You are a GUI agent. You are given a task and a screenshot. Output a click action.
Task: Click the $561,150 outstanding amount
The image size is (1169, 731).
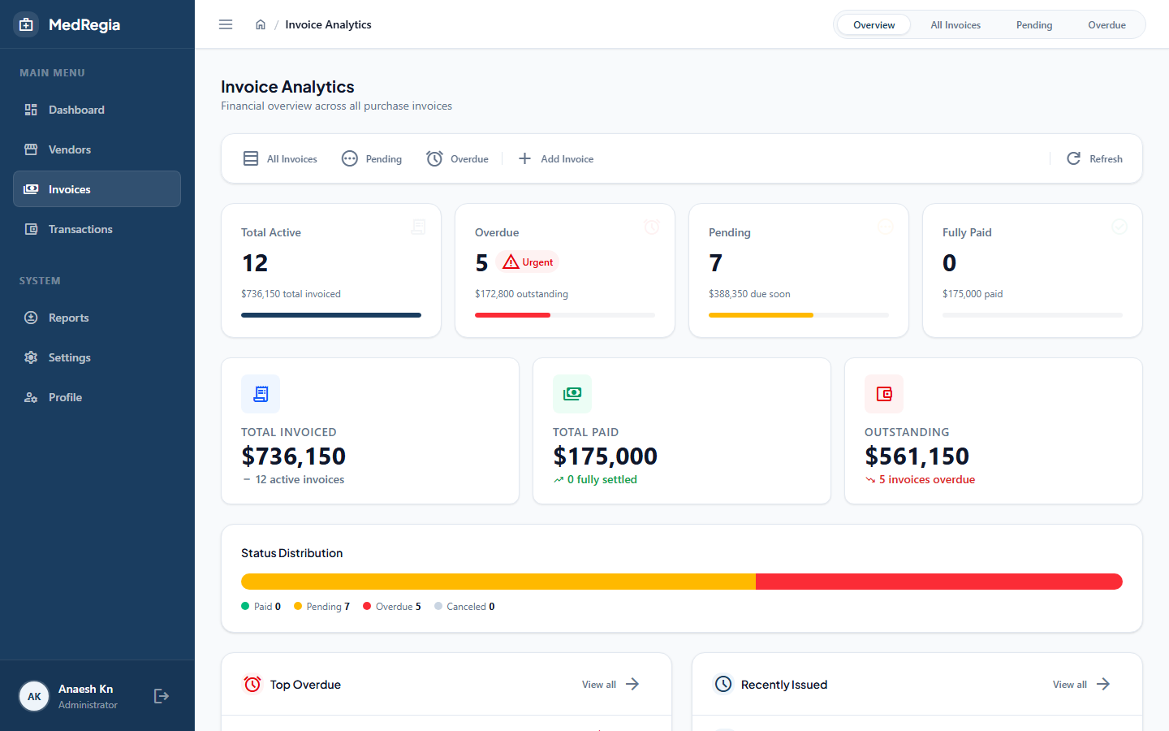[x=917, y=456]
